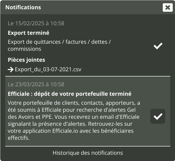Close the Notifications panel with the X
Screen dimensions: 175x161
click(x=167, y=7)
